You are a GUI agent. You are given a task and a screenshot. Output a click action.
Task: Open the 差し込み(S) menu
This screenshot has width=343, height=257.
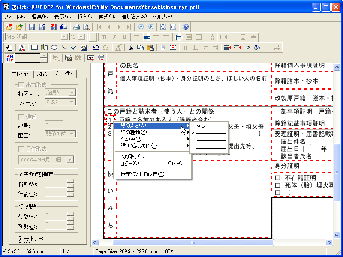pos(134,17)
